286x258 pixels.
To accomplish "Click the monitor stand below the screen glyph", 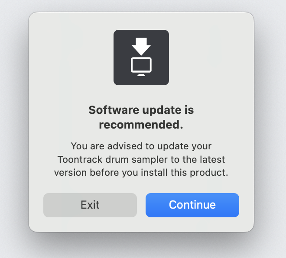I will (x=141, y=75).
